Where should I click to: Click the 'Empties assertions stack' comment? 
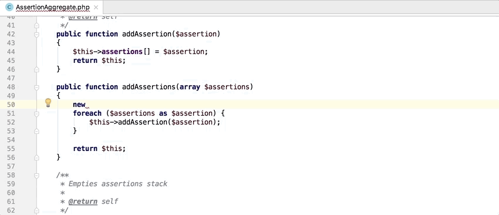pyautogui.click(x=118, y=184)
